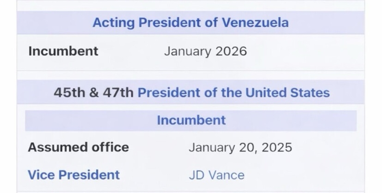Screen dimensions: 382x193
Task: Click the January 20, 2025 date
Action: click(x=240, y=147)
